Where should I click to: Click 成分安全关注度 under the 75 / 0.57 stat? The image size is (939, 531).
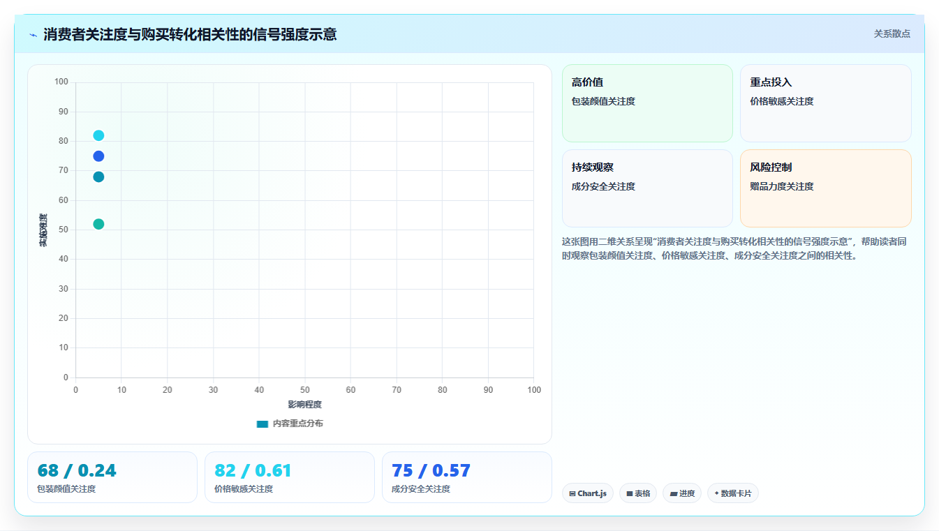pyautogui.click(x=421, y=489)
